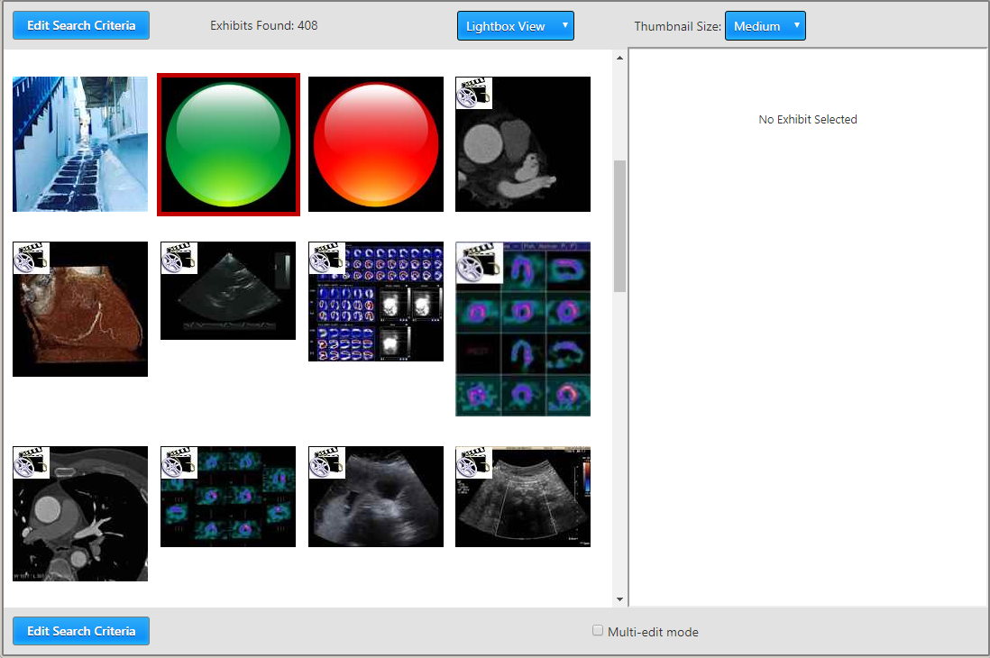
Task: Open the Lightbox View dropdown
Action: (x=515, y=26)
